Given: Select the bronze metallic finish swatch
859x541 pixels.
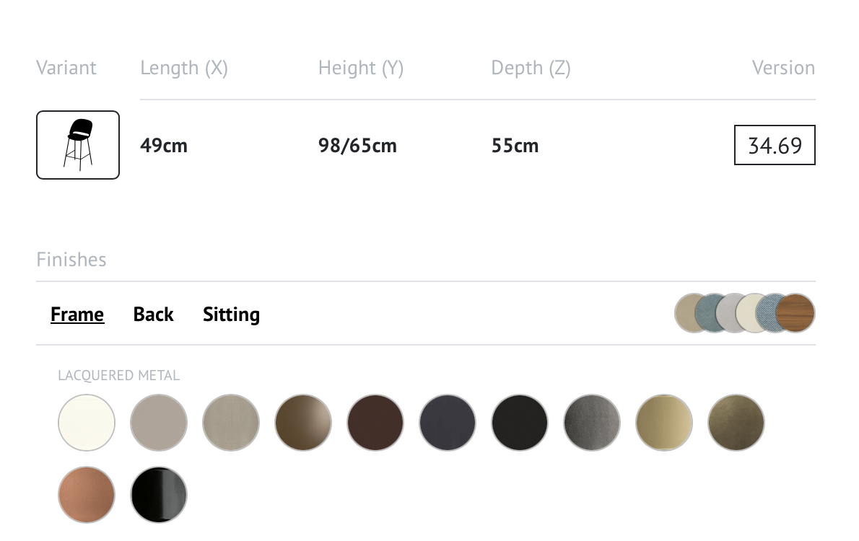Looking at the screenshot, I should click(303, 423).
